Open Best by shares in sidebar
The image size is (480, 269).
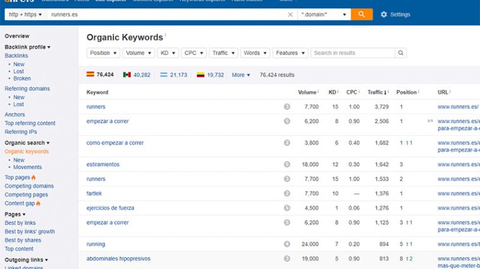23,240
